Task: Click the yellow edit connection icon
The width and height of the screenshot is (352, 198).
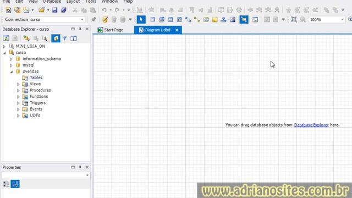Action: [105, 20]
